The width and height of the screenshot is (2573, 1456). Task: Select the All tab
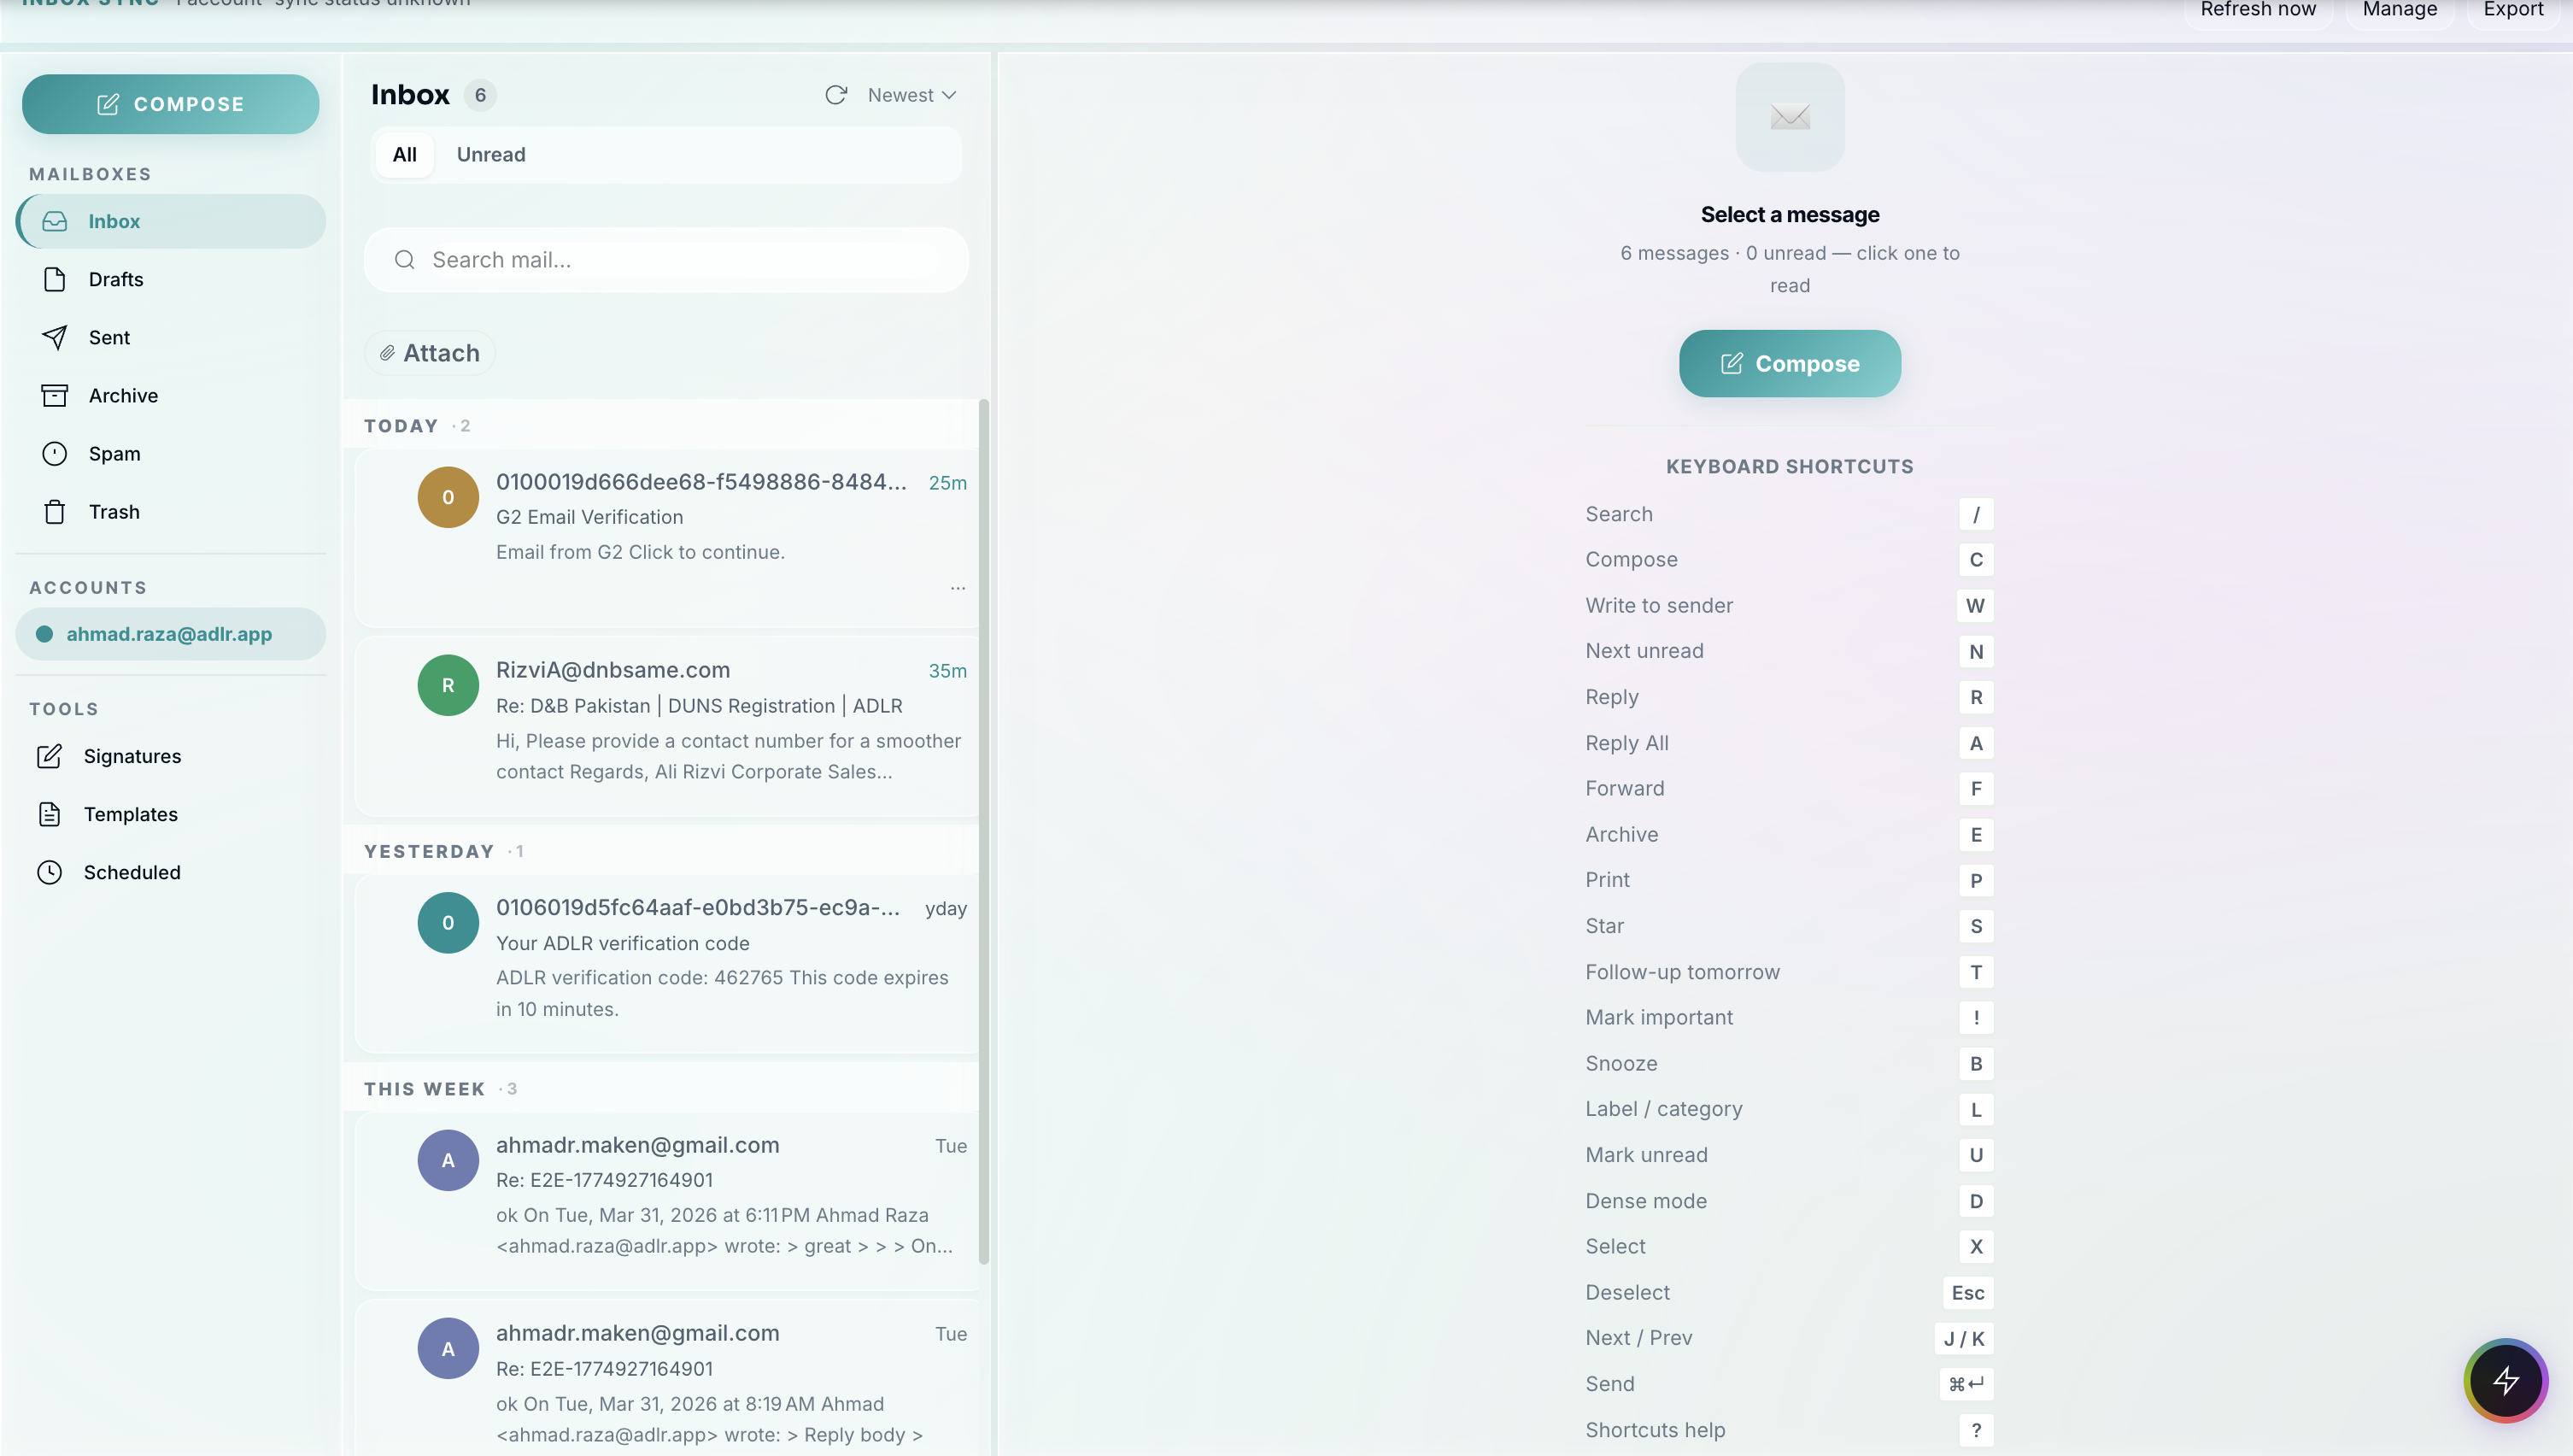click(x=404, y=155)
